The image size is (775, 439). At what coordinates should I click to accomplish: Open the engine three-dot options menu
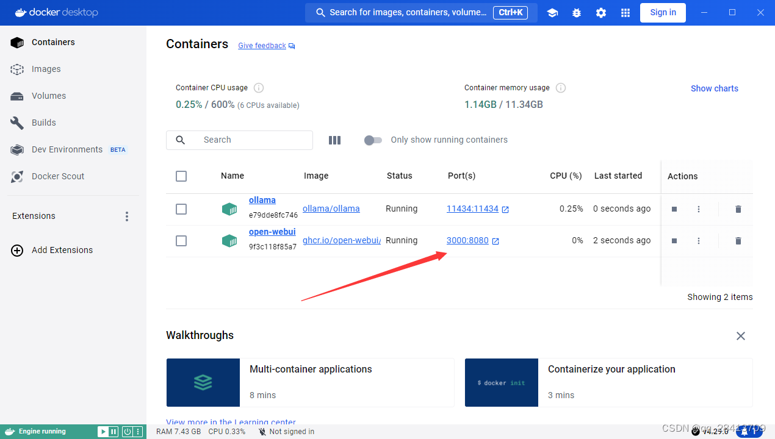click(x=138, y=432)
